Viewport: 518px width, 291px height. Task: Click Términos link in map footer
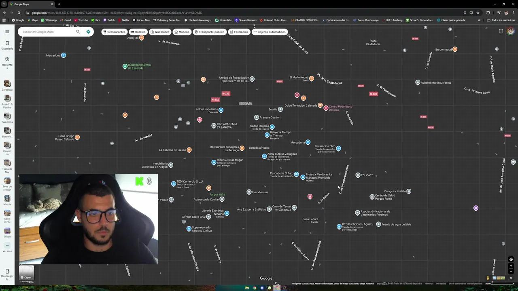429,284
